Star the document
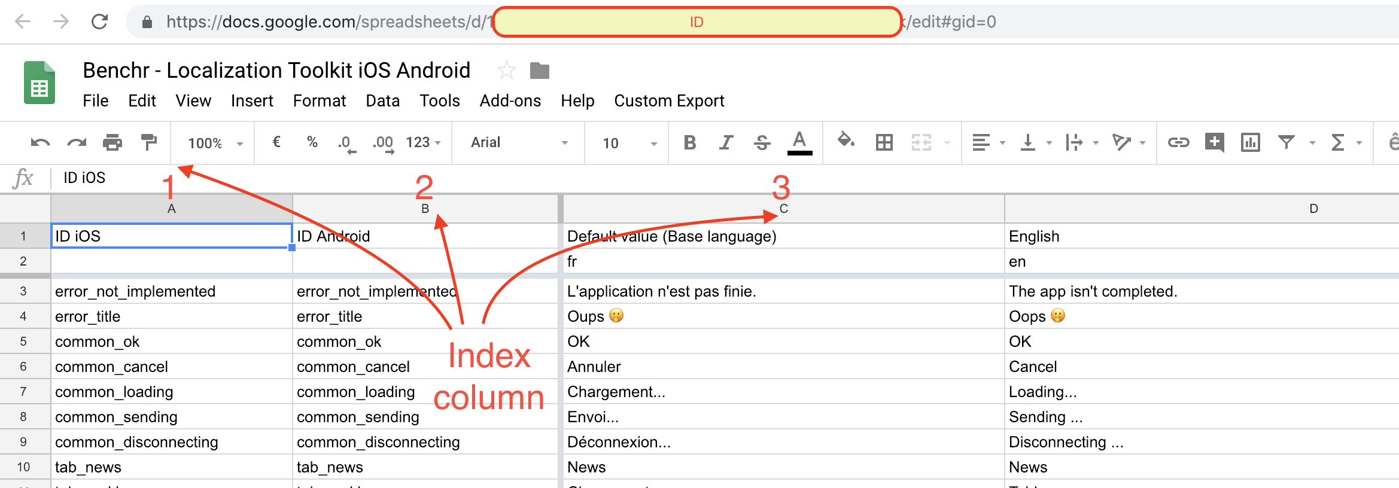The width and height of the screenshot is (1399, 488). coord(506,71)
